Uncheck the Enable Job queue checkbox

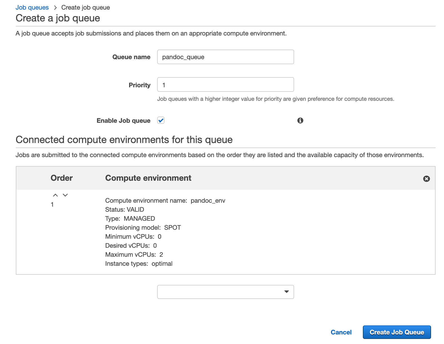(161, 120)
